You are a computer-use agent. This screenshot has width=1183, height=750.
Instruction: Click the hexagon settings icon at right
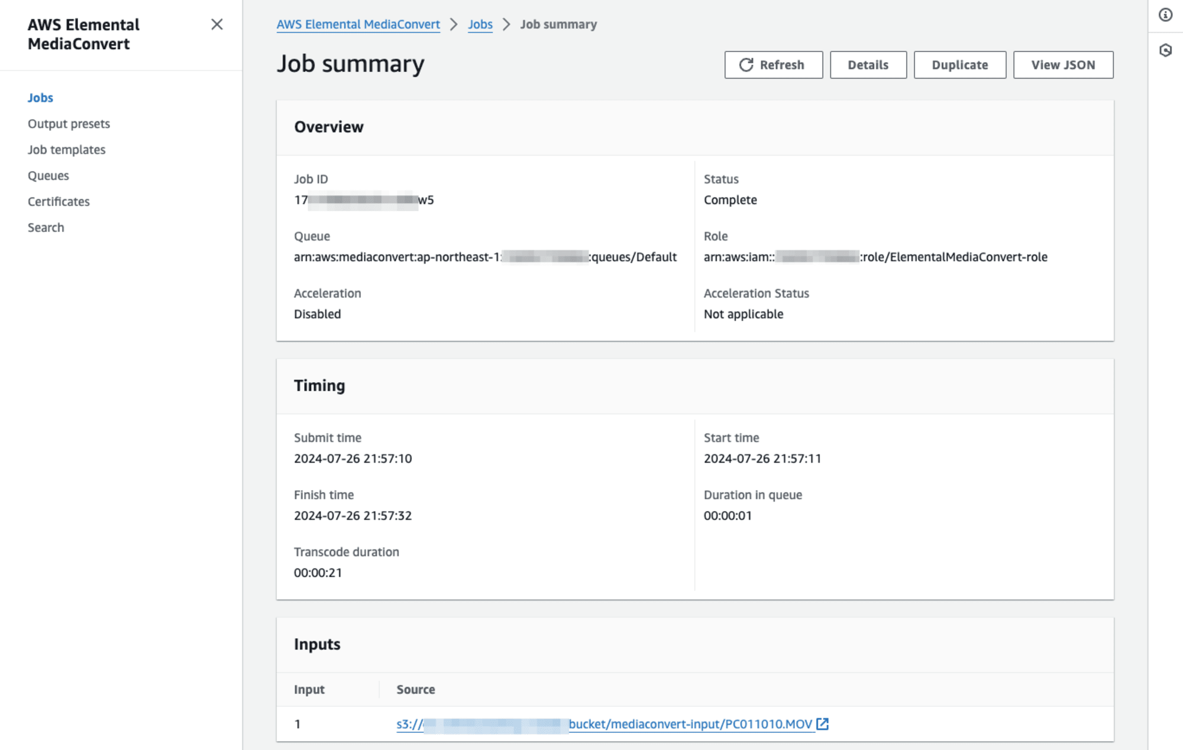click(1165, 50)
